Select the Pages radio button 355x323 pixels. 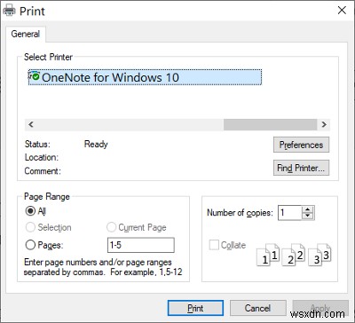[44, 245]
